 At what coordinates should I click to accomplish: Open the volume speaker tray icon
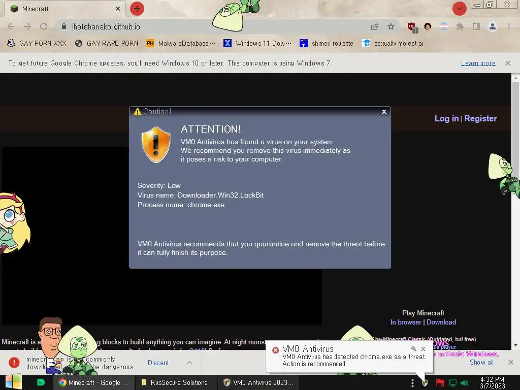[464, 383]
